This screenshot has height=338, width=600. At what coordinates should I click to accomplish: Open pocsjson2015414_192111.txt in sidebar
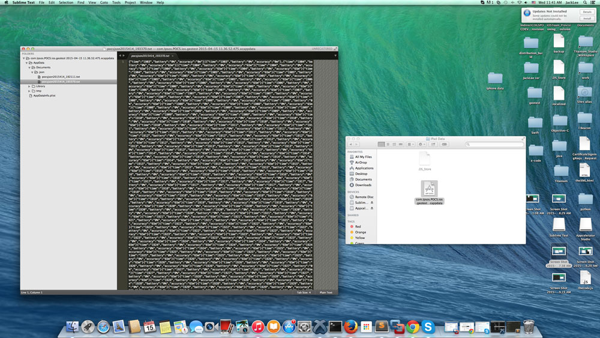coord(61,77)
